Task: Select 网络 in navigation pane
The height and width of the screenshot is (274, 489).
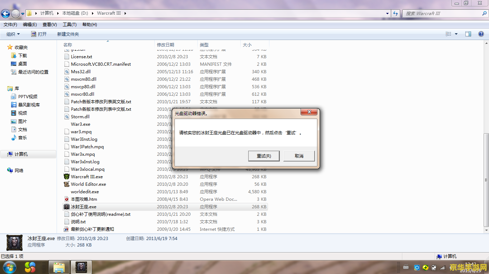Action: click(x=19, y=170)
